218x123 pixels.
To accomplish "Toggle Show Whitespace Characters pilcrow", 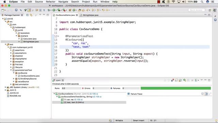I will point(44,10).
